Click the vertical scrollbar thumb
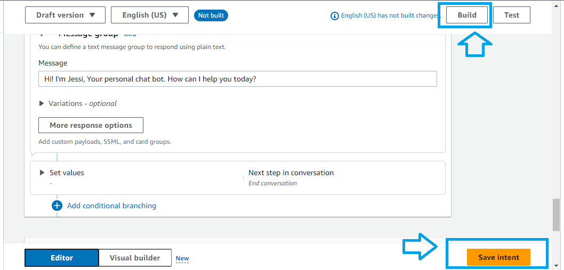The image size is (564, 270). 556,215
